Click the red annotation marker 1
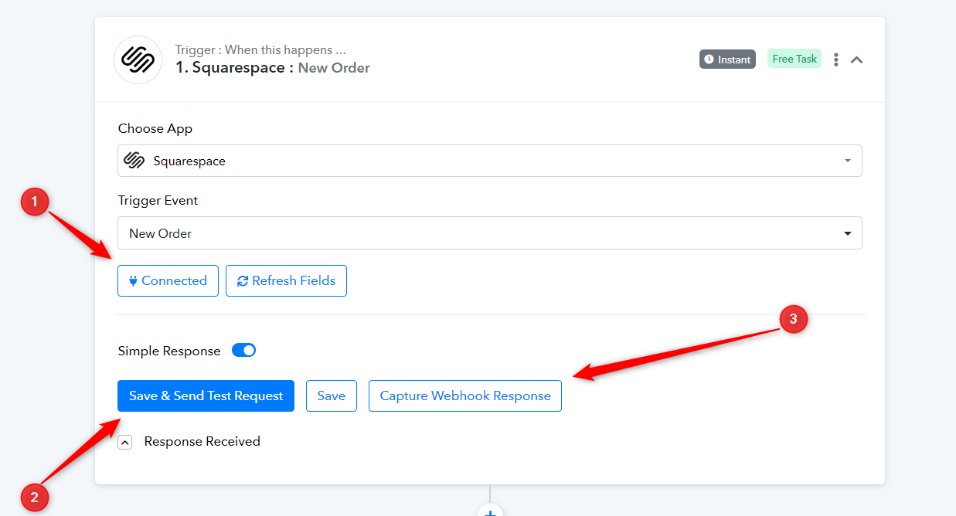 pyautogui.click(x=34, y=203)
